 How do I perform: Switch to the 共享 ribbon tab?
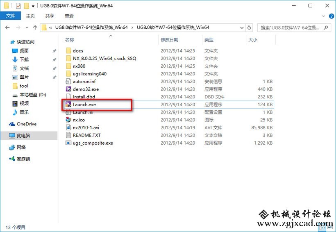coord(50,16)
